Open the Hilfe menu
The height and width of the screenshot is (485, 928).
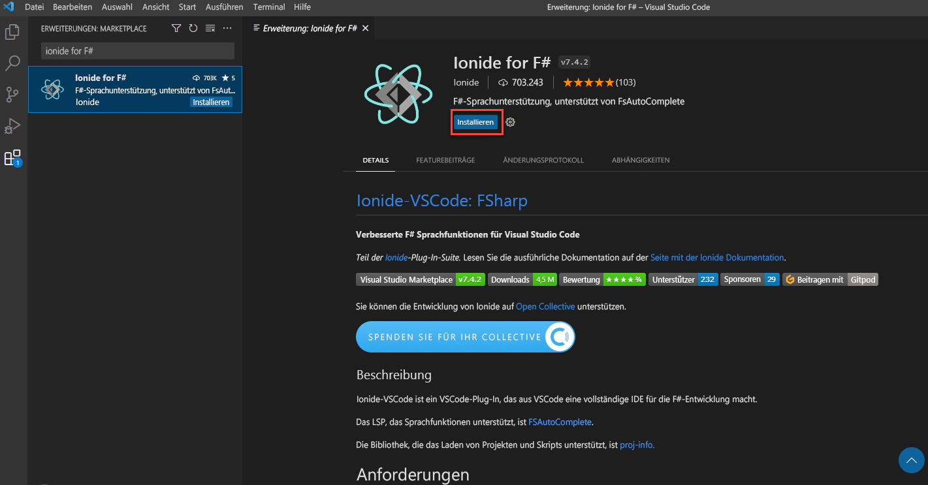pos(302,7)
